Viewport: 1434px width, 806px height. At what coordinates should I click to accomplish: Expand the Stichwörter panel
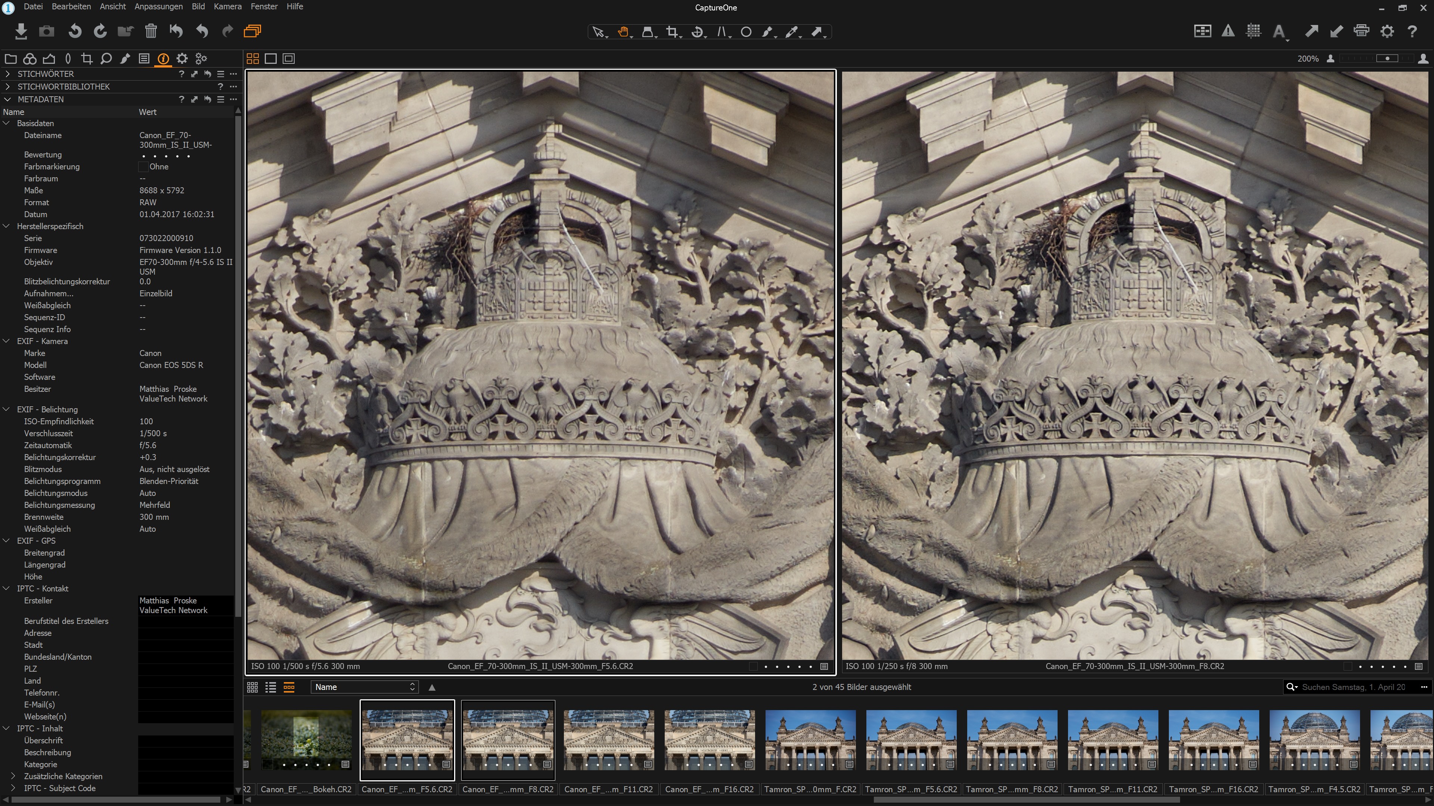[7, 74]
